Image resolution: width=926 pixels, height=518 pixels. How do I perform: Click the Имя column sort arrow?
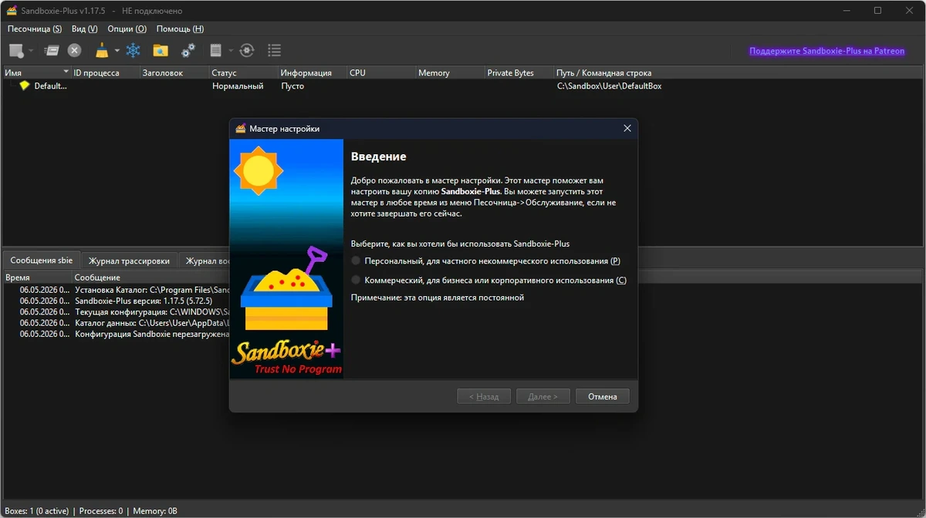click(x=66, y=72)
